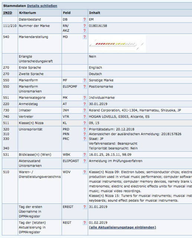The width and height of the screenshot is (192, 238).
Task: Click the Details schließen link
Action: [x=42, y=6]
